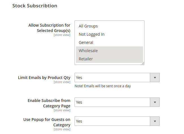Open the Limit Emails by Product Qty select field

[x=112, y=78]
